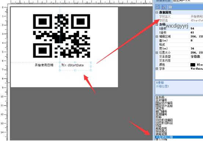Select 固定资产编号 in the field list
203x141 pixels.
point(164,103)
